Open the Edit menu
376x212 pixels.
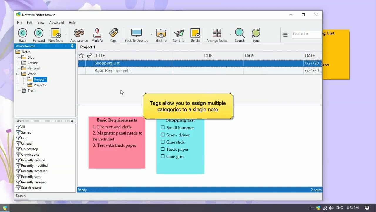pos(30,23)
